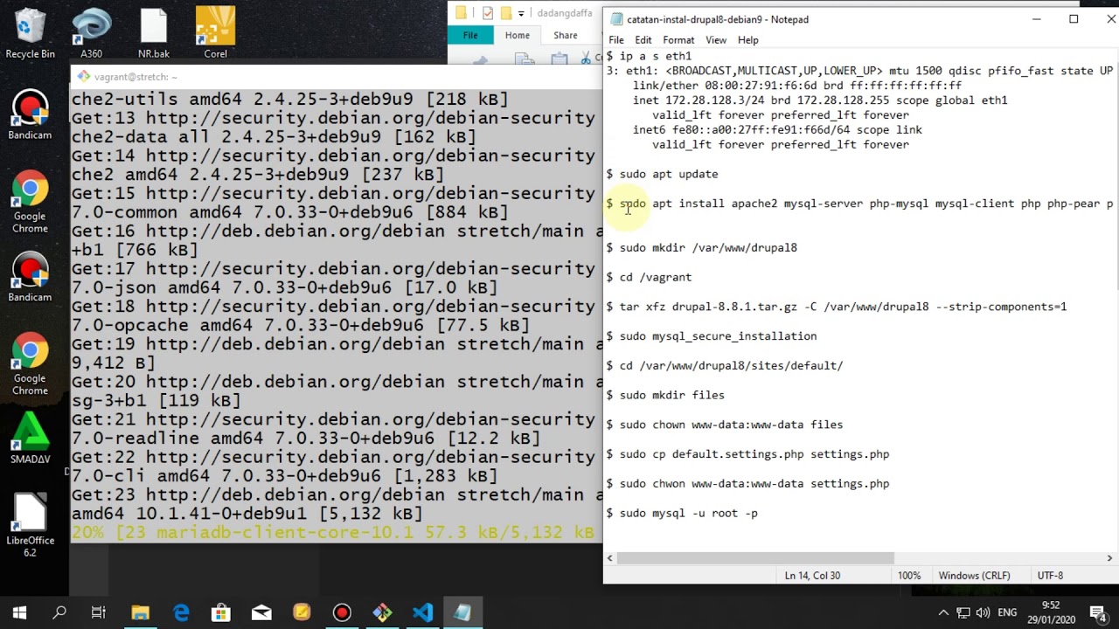Open the File tab in File Explorer
The image size is (1119, 629).
[470, 35]
